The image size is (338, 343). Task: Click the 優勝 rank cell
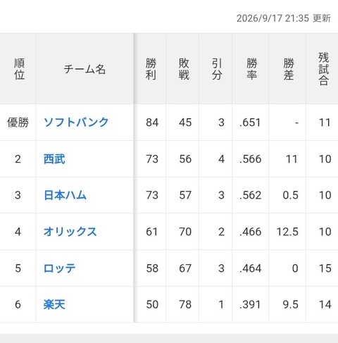[18, 123]
